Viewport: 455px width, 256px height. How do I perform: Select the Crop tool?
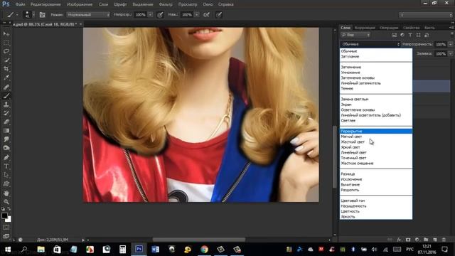pyautogui.click(x=6, y=69)
